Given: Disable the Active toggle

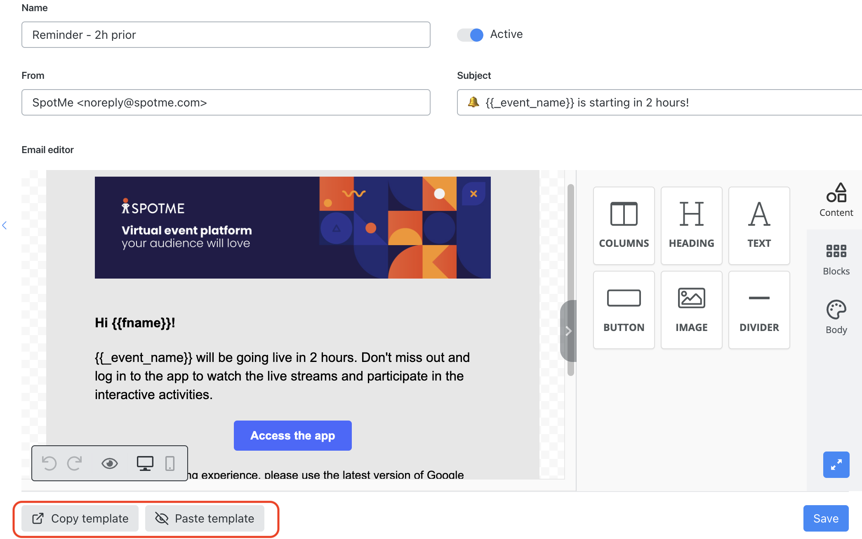Looking at the screenshot, I should (x=469, y=35).
